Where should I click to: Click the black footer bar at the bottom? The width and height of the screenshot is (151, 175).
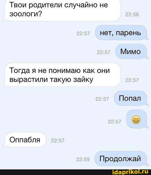click(75, 172)
